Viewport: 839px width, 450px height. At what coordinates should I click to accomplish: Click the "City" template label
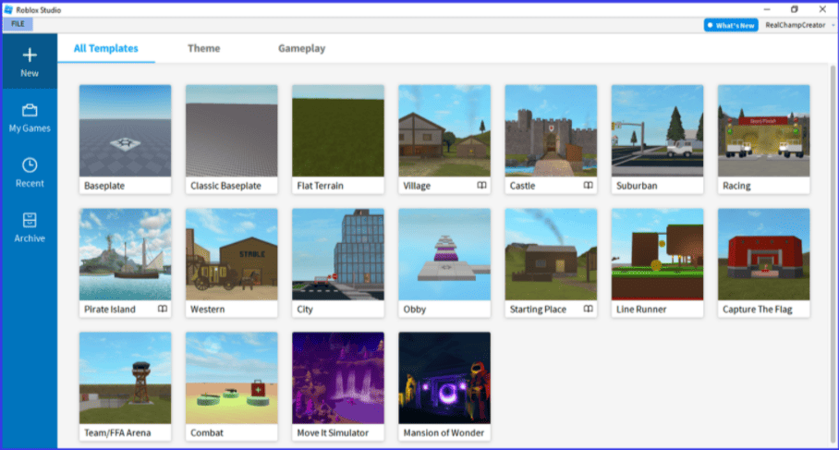click(x=305, y=310)
